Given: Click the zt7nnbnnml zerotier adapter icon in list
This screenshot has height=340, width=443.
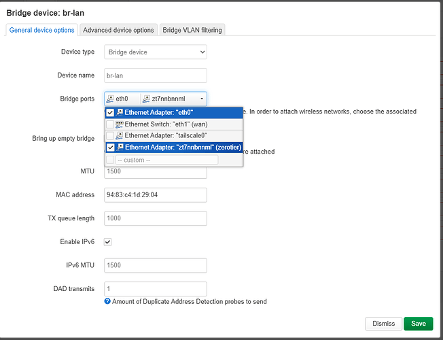Looking at the screenshot, I should (120, 148).
